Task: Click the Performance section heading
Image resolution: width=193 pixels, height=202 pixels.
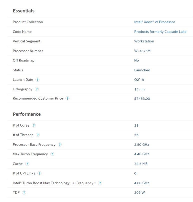Action: (27, 114)
